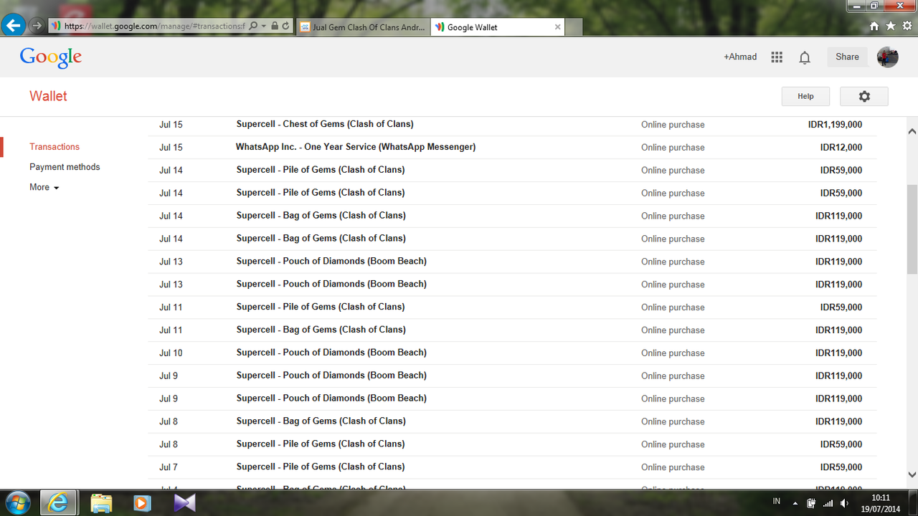Click the 'Jul 7' date cell

(169, 467)
